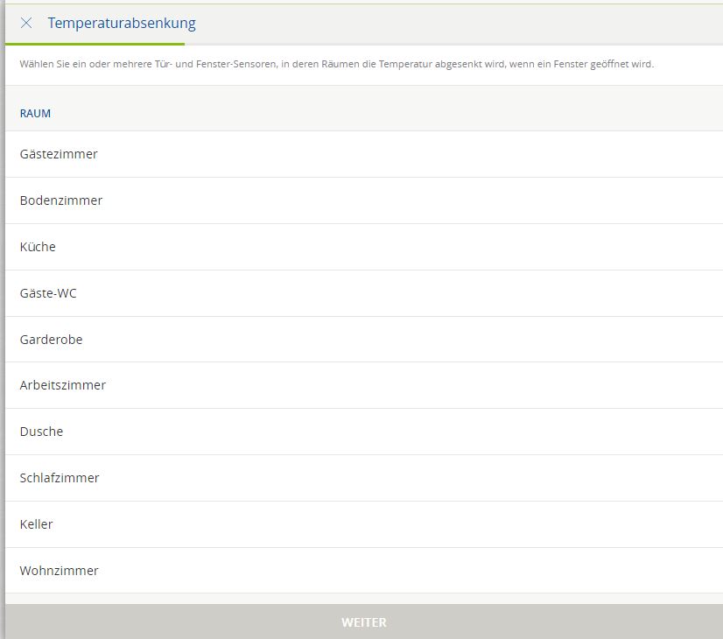Pick Gäste-WC in the room list
The image size is (723, 639).
click(48, 293)
